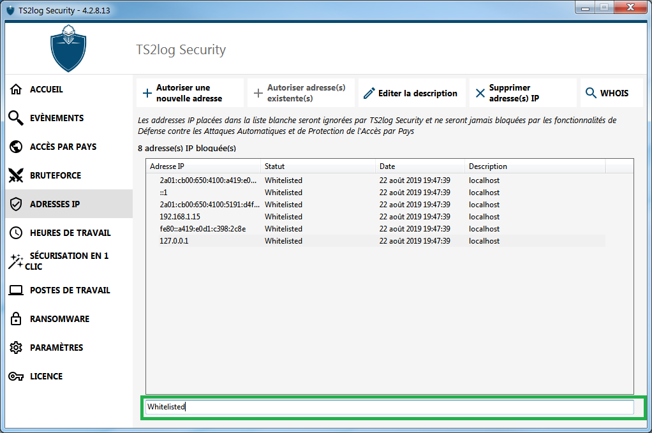
Task: Click the gear icon for Paramètres
Action: tap(16, 348)
